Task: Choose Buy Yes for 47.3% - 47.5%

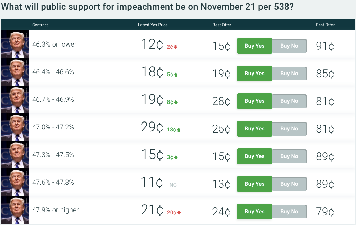Action: coord(255,156)
